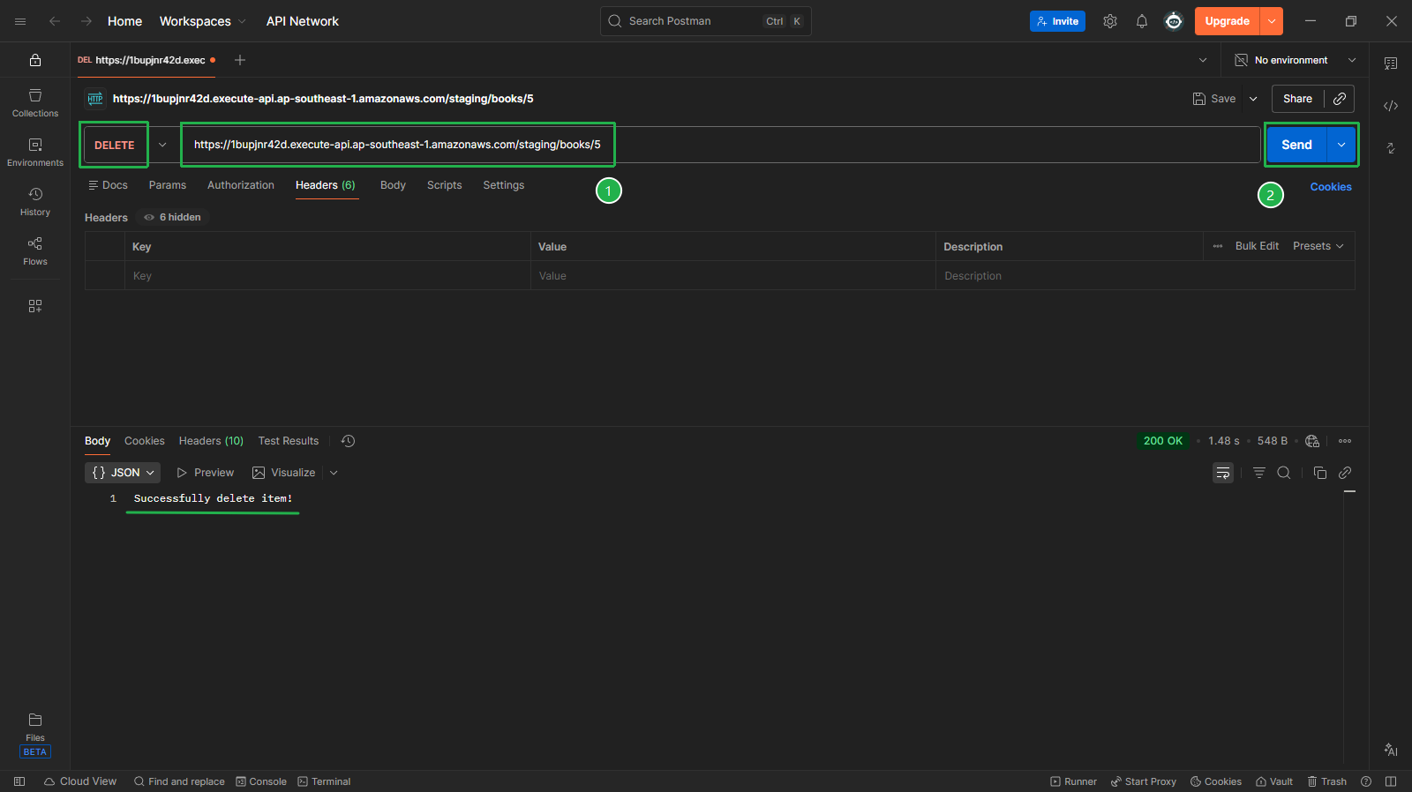
Task: Open network info globe icon
Action: 1312,441
